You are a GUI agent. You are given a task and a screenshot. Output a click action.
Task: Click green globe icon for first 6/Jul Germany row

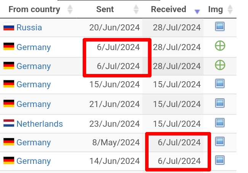220,46
